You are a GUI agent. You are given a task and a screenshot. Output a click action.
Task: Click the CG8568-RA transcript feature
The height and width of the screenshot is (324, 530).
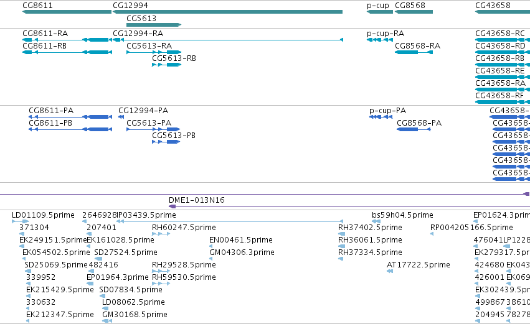414,52
